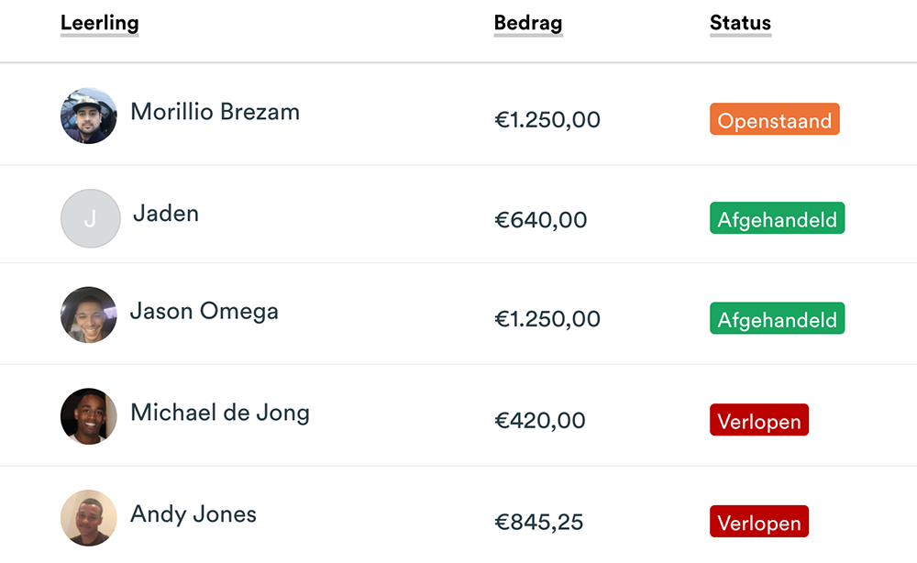917x563 pixels.
Task: Sort by the Bedrag column header
Action: pos(528,24)
